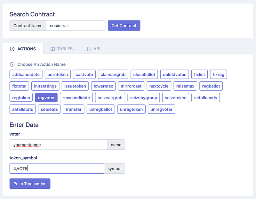Click the voter name input field
Screen dimensions: 256x199
tap(58, 145)
